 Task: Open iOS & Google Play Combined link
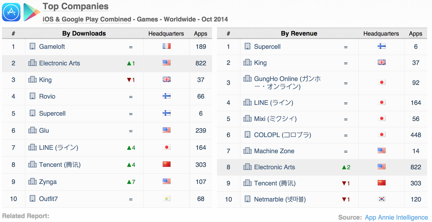click(87, 19)
